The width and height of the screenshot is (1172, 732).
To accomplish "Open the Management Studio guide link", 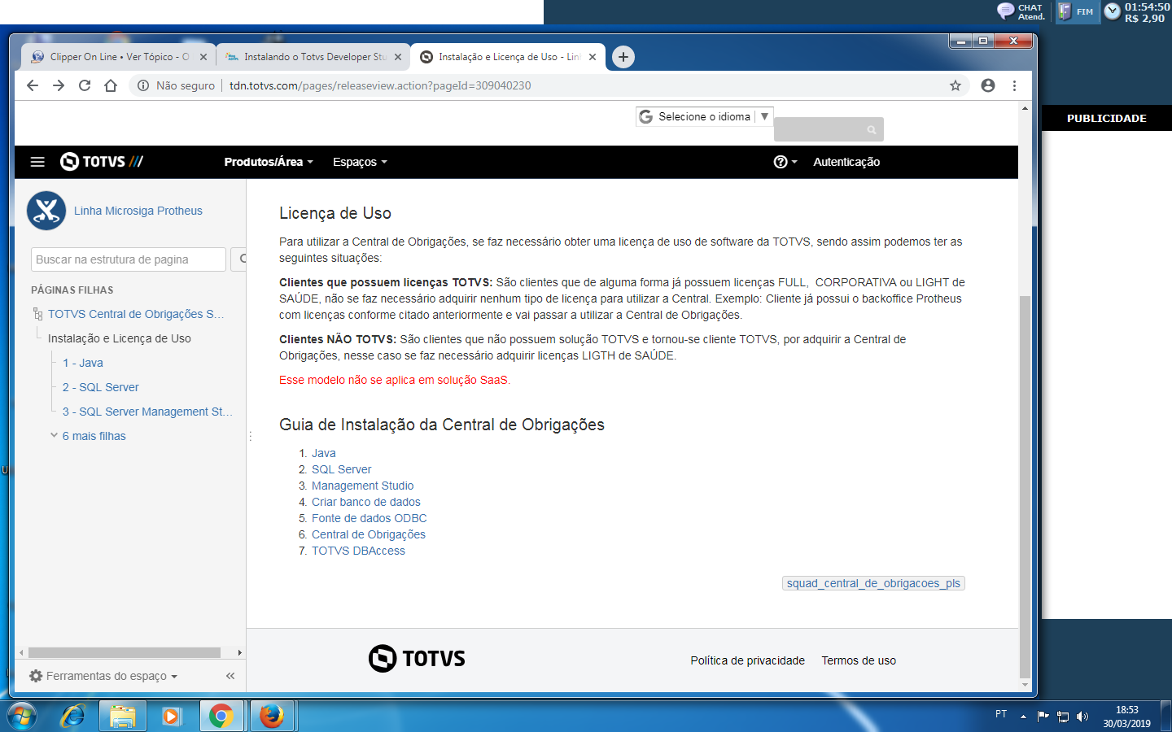I will [x=363, y=486].
